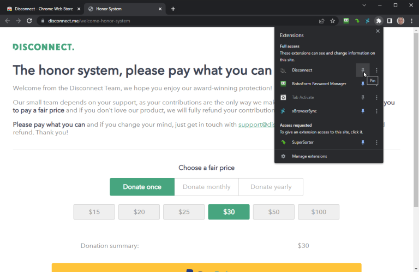Switch to the Chrome Web Store tab
Image resolution: width=419 pixels, height=272 pixels.
(x=43, y=9)
